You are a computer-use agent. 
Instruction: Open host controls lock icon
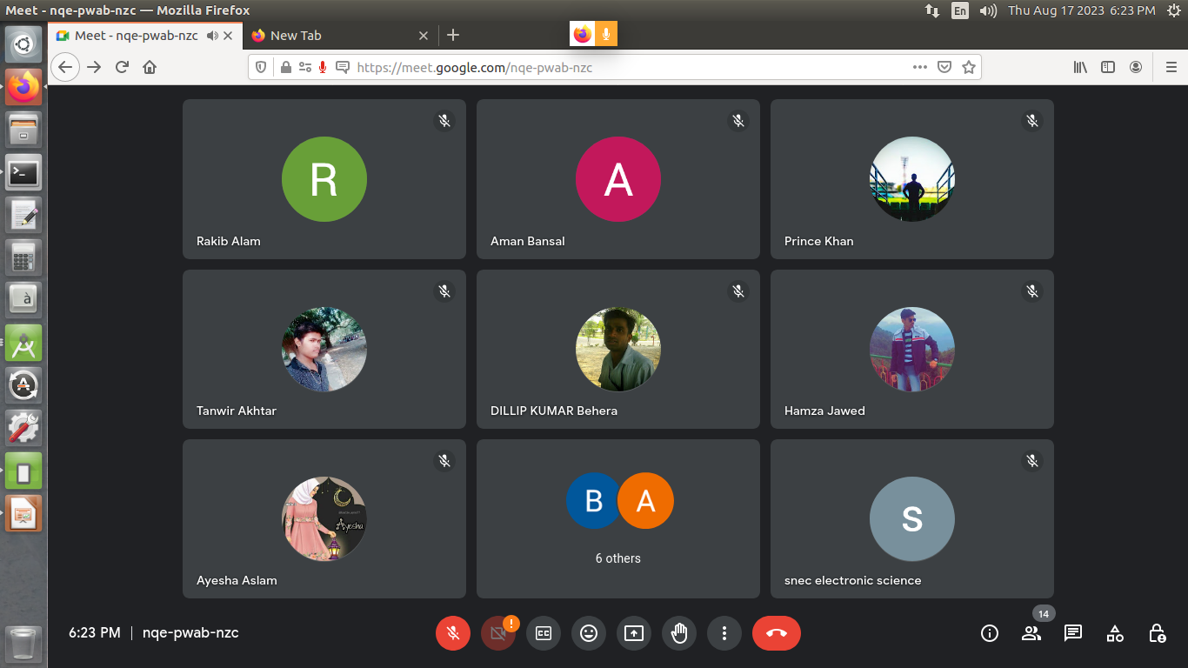(1157, 633)
